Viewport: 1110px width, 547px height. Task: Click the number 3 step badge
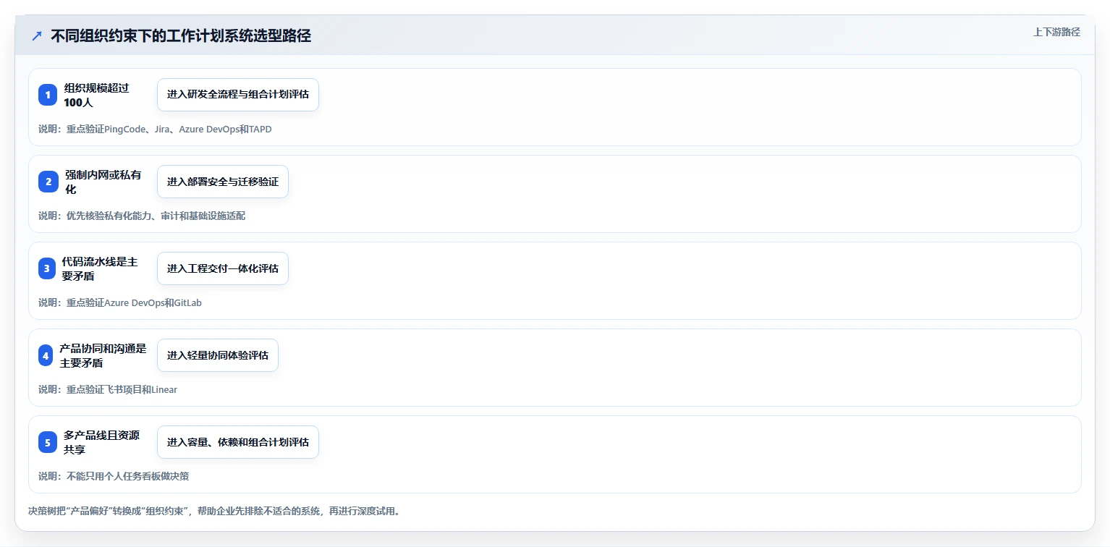(x=47, y=268)
